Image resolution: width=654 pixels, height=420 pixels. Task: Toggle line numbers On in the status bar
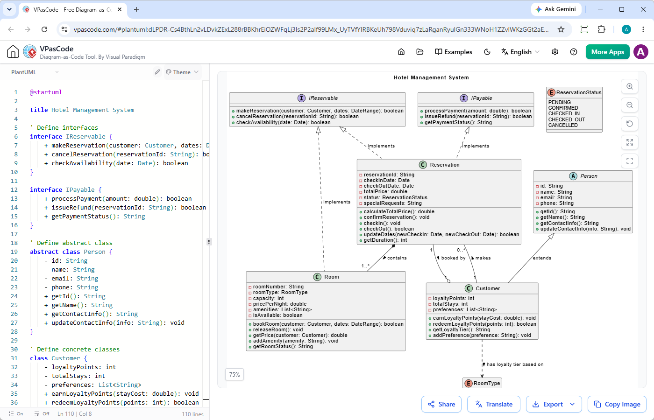(16, 414)
